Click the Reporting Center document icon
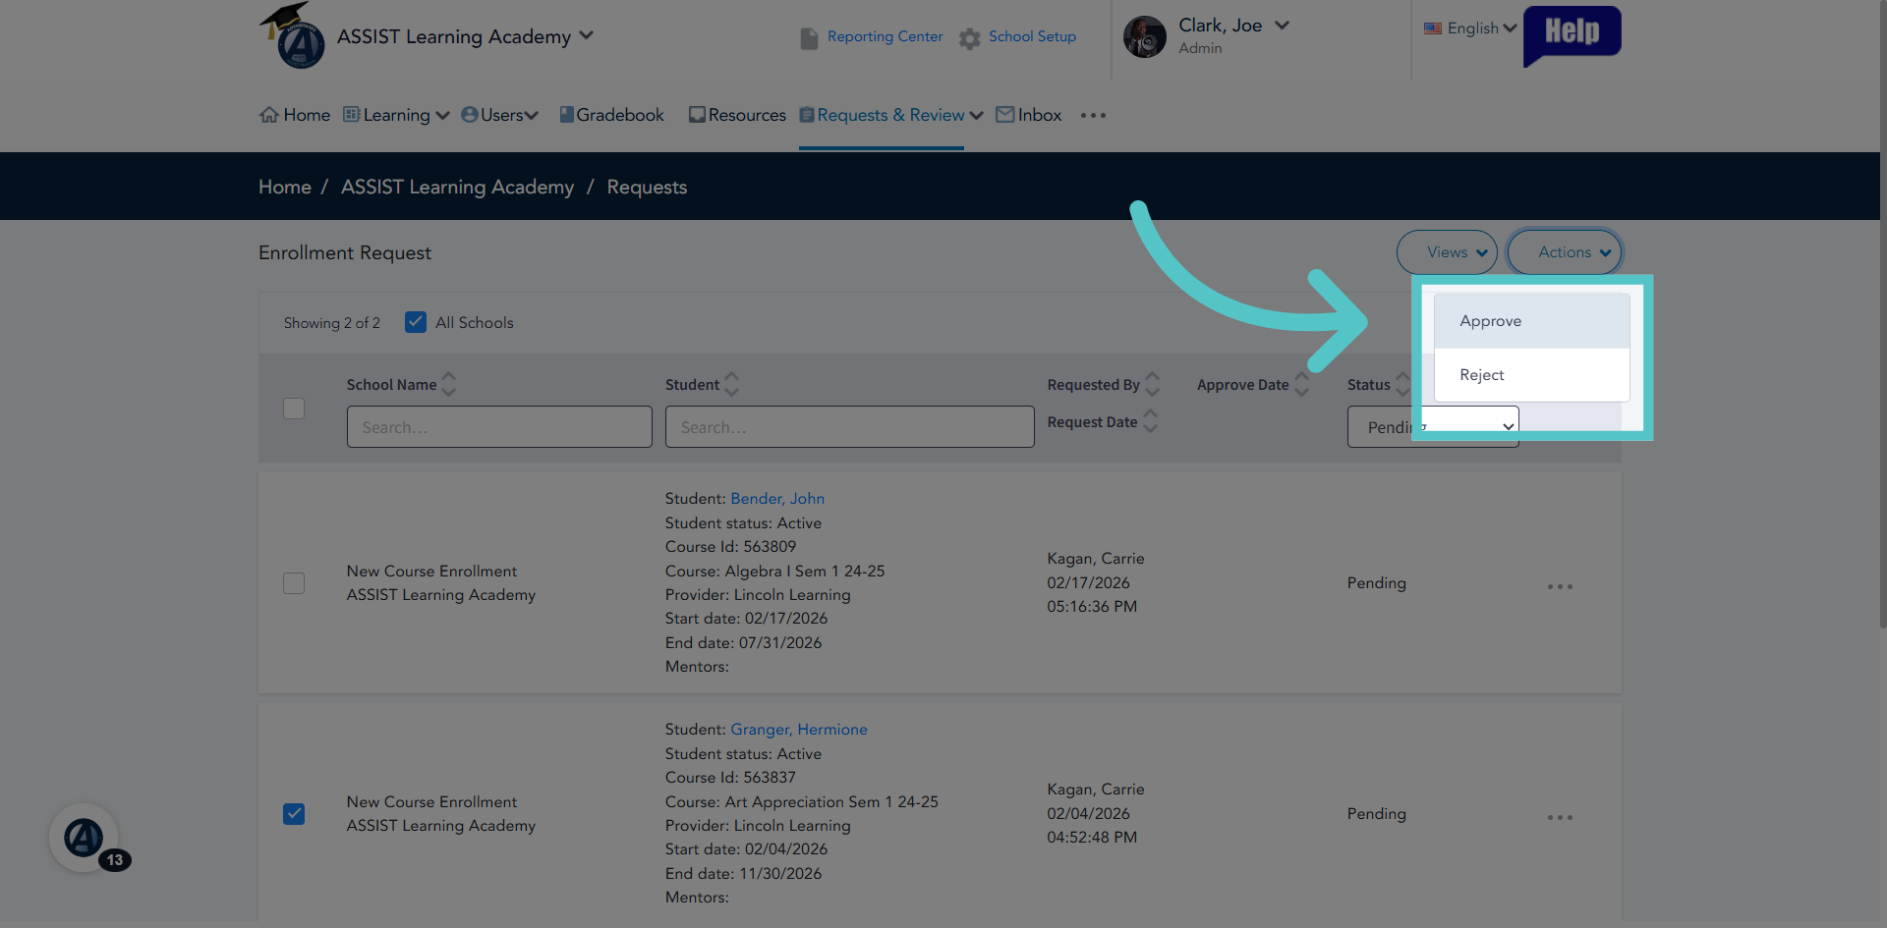 809,38
